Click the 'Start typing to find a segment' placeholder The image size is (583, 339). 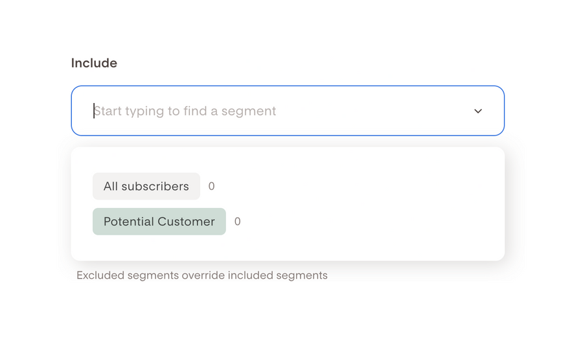(185, 111)
